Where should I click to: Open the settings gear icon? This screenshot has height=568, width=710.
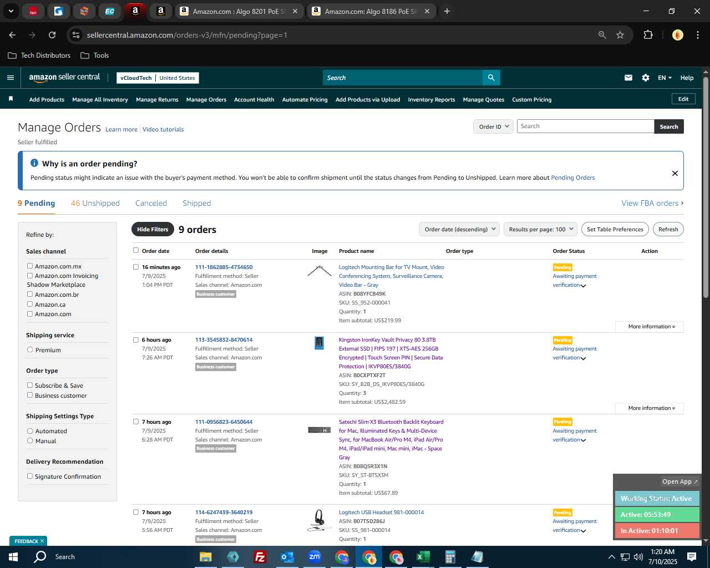pyautogui.click(x=646, y=78)
